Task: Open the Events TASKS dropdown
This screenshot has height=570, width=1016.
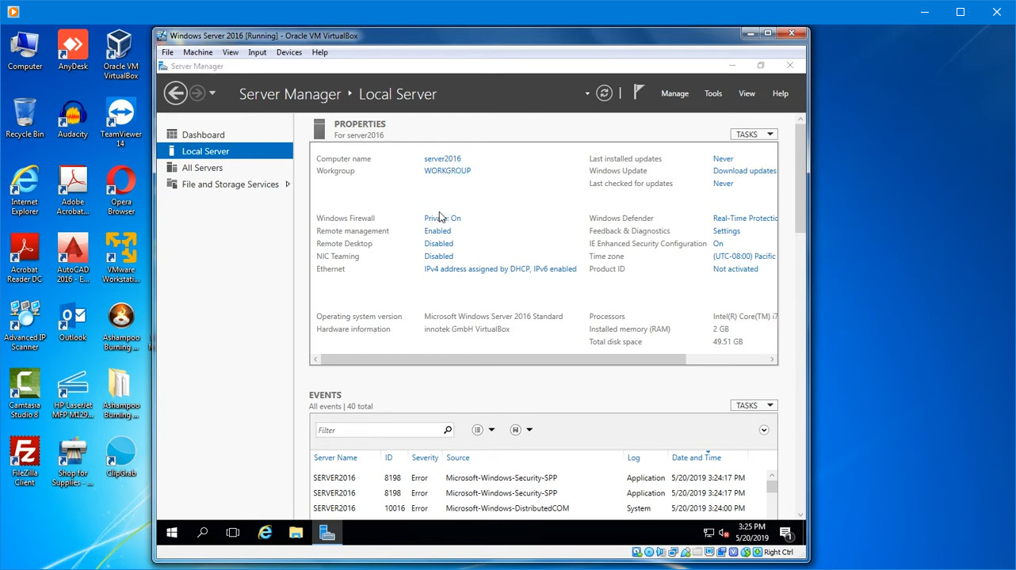Action: pos(753,405)
